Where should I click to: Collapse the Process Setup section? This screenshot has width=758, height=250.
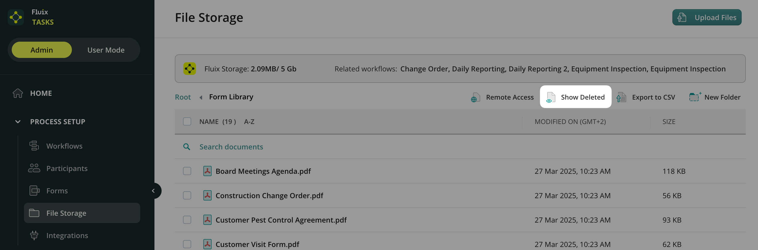18,122
